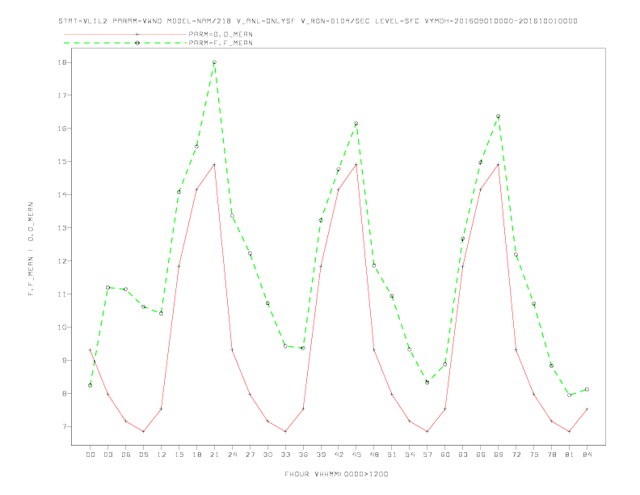640x495 pixels.
Task: Select the y-axis tick label 12
Action: point(63,261)
